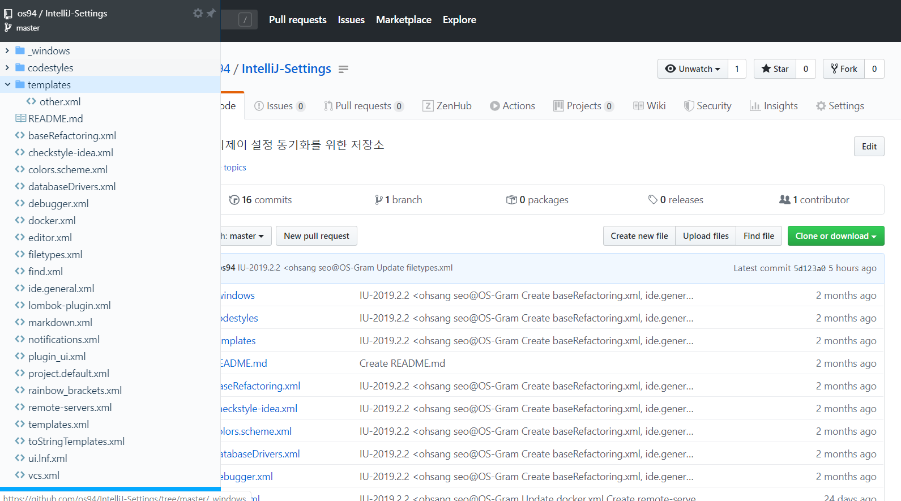Click code icon beside remote-servers.xml
This screenshot has width=901, height=501.
(x=20, y=407)
